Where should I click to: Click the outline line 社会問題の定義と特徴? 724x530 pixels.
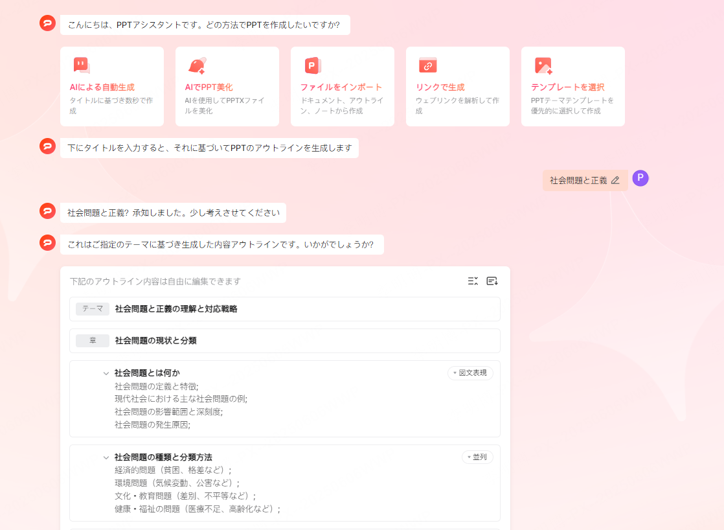pos(156,386)
